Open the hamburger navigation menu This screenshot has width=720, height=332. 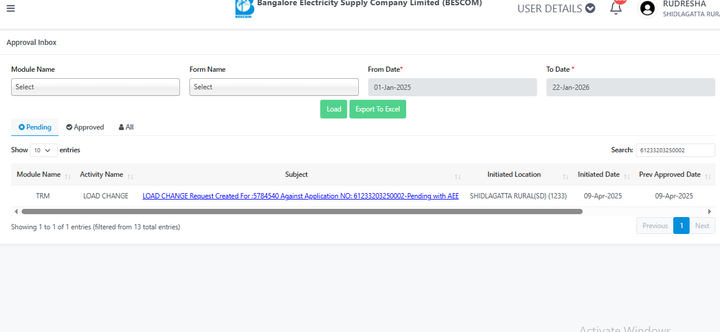click(11, 8)
